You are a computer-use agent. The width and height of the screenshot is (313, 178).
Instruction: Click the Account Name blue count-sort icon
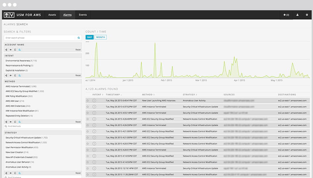pyautogui.click(x=20, y=50)
